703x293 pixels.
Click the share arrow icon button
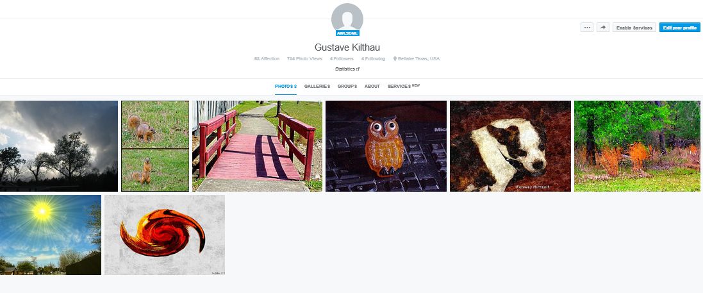click(x=603, y=28)
